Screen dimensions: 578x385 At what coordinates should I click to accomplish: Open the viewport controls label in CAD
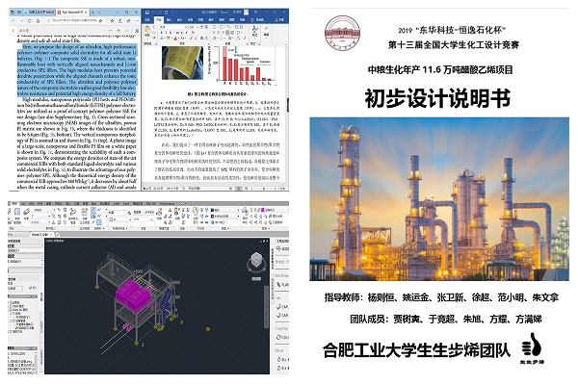coord(55,241)
